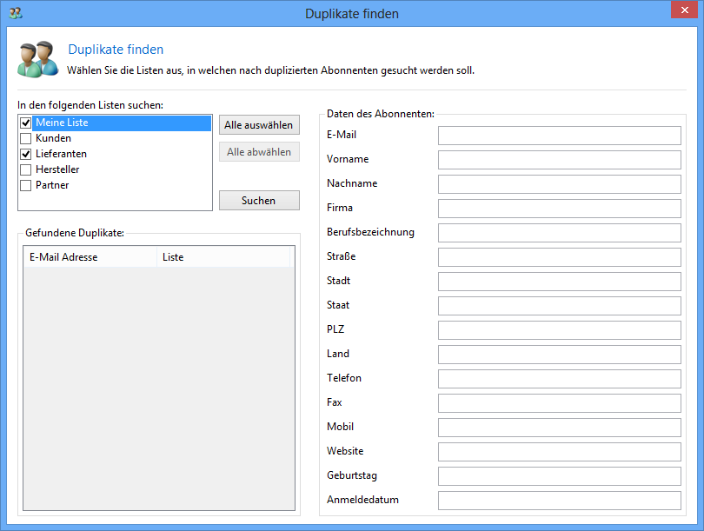Viewport: 704px width, 531px height.
Task: Enable the Kunden list checkbox
Action: pos(26,139)
